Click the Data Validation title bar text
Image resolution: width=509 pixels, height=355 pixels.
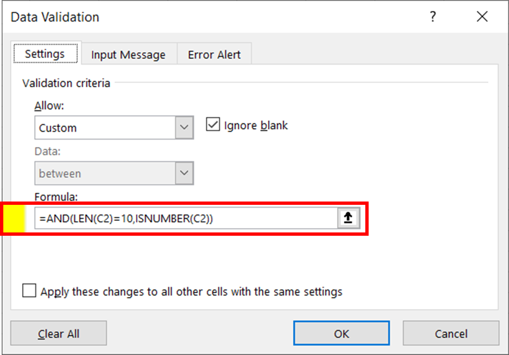point(55,17)
